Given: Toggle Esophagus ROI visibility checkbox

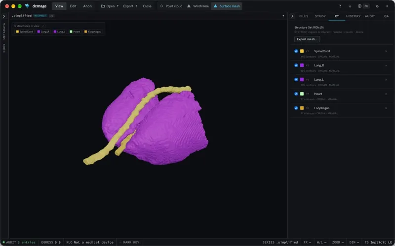Looking at the screenshot, I should coord(296,108).
